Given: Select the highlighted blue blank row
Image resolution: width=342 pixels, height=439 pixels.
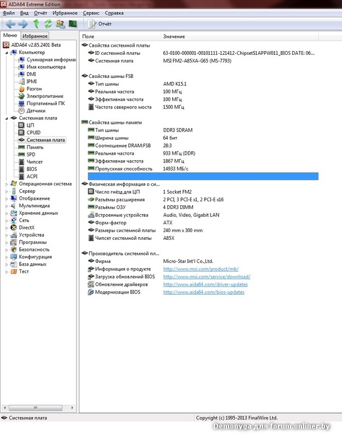Looking at the screenshot, I should point(203,176).
